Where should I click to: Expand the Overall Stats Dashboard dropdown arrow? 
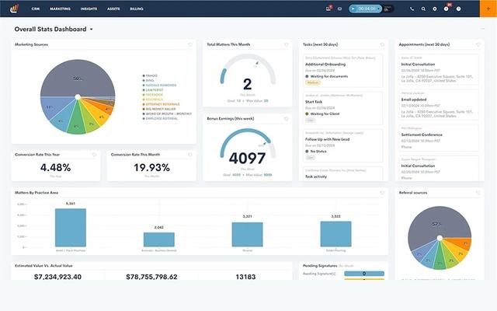tap(92, 29)
